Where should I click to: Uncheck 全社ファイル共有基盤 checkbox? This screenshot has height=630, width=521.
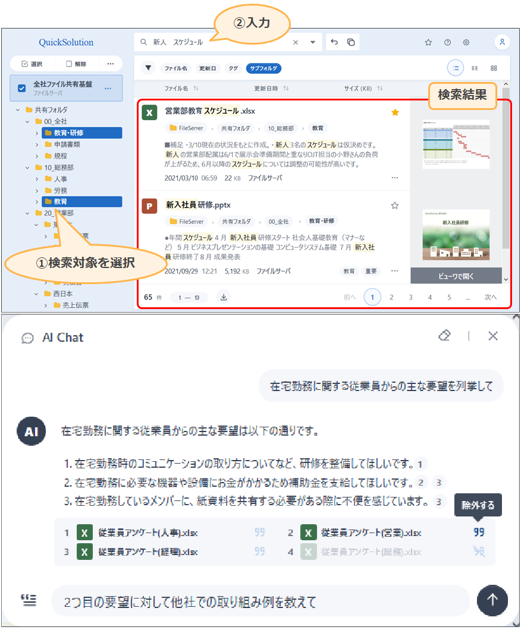tap(21, 88)
